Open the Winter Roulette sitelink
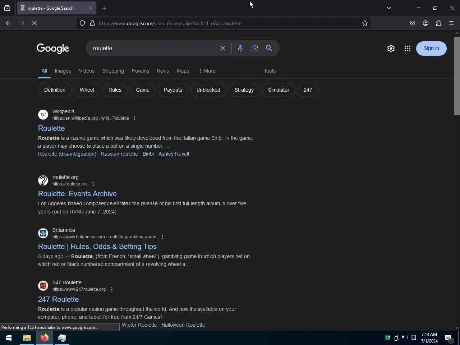The image size is (460, 345). (139, 325)
